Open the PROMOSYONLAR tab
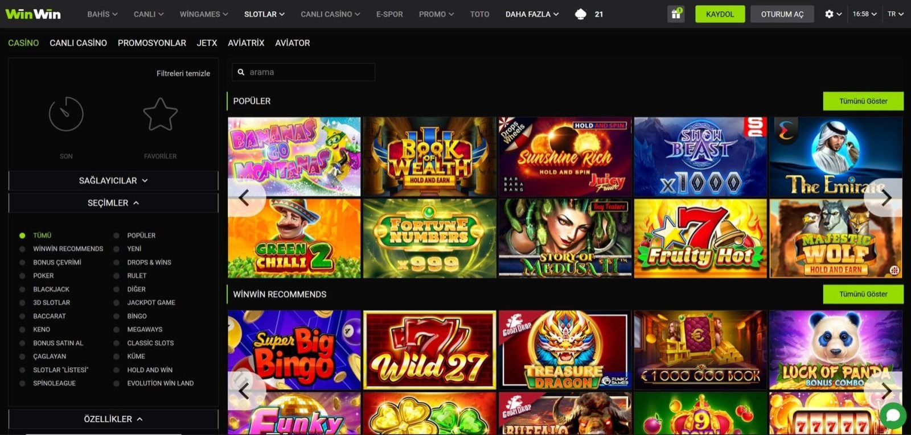The image size is (911, 435). (x=152, y=43)
